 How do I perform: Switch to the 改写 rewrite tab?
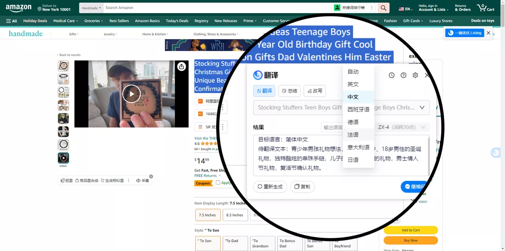[x=315, y=91]
